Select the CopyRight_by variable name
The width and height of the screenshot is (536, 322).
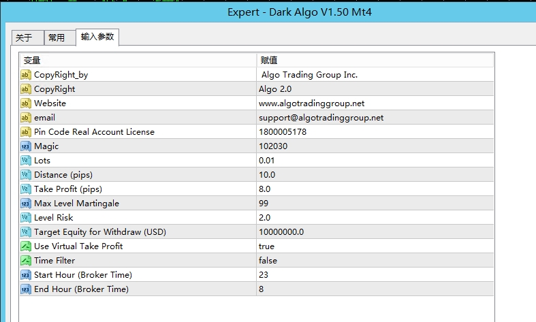pos(61,75)
